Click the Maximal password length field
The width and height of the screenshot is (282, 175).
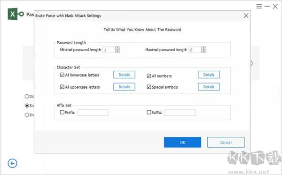(x=195, y=50)
